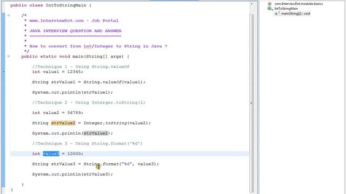This screenshot has height=194, width=346.
Task: Select com.InterviewDot.modules.basics in the outline
Action: [298, 4]
